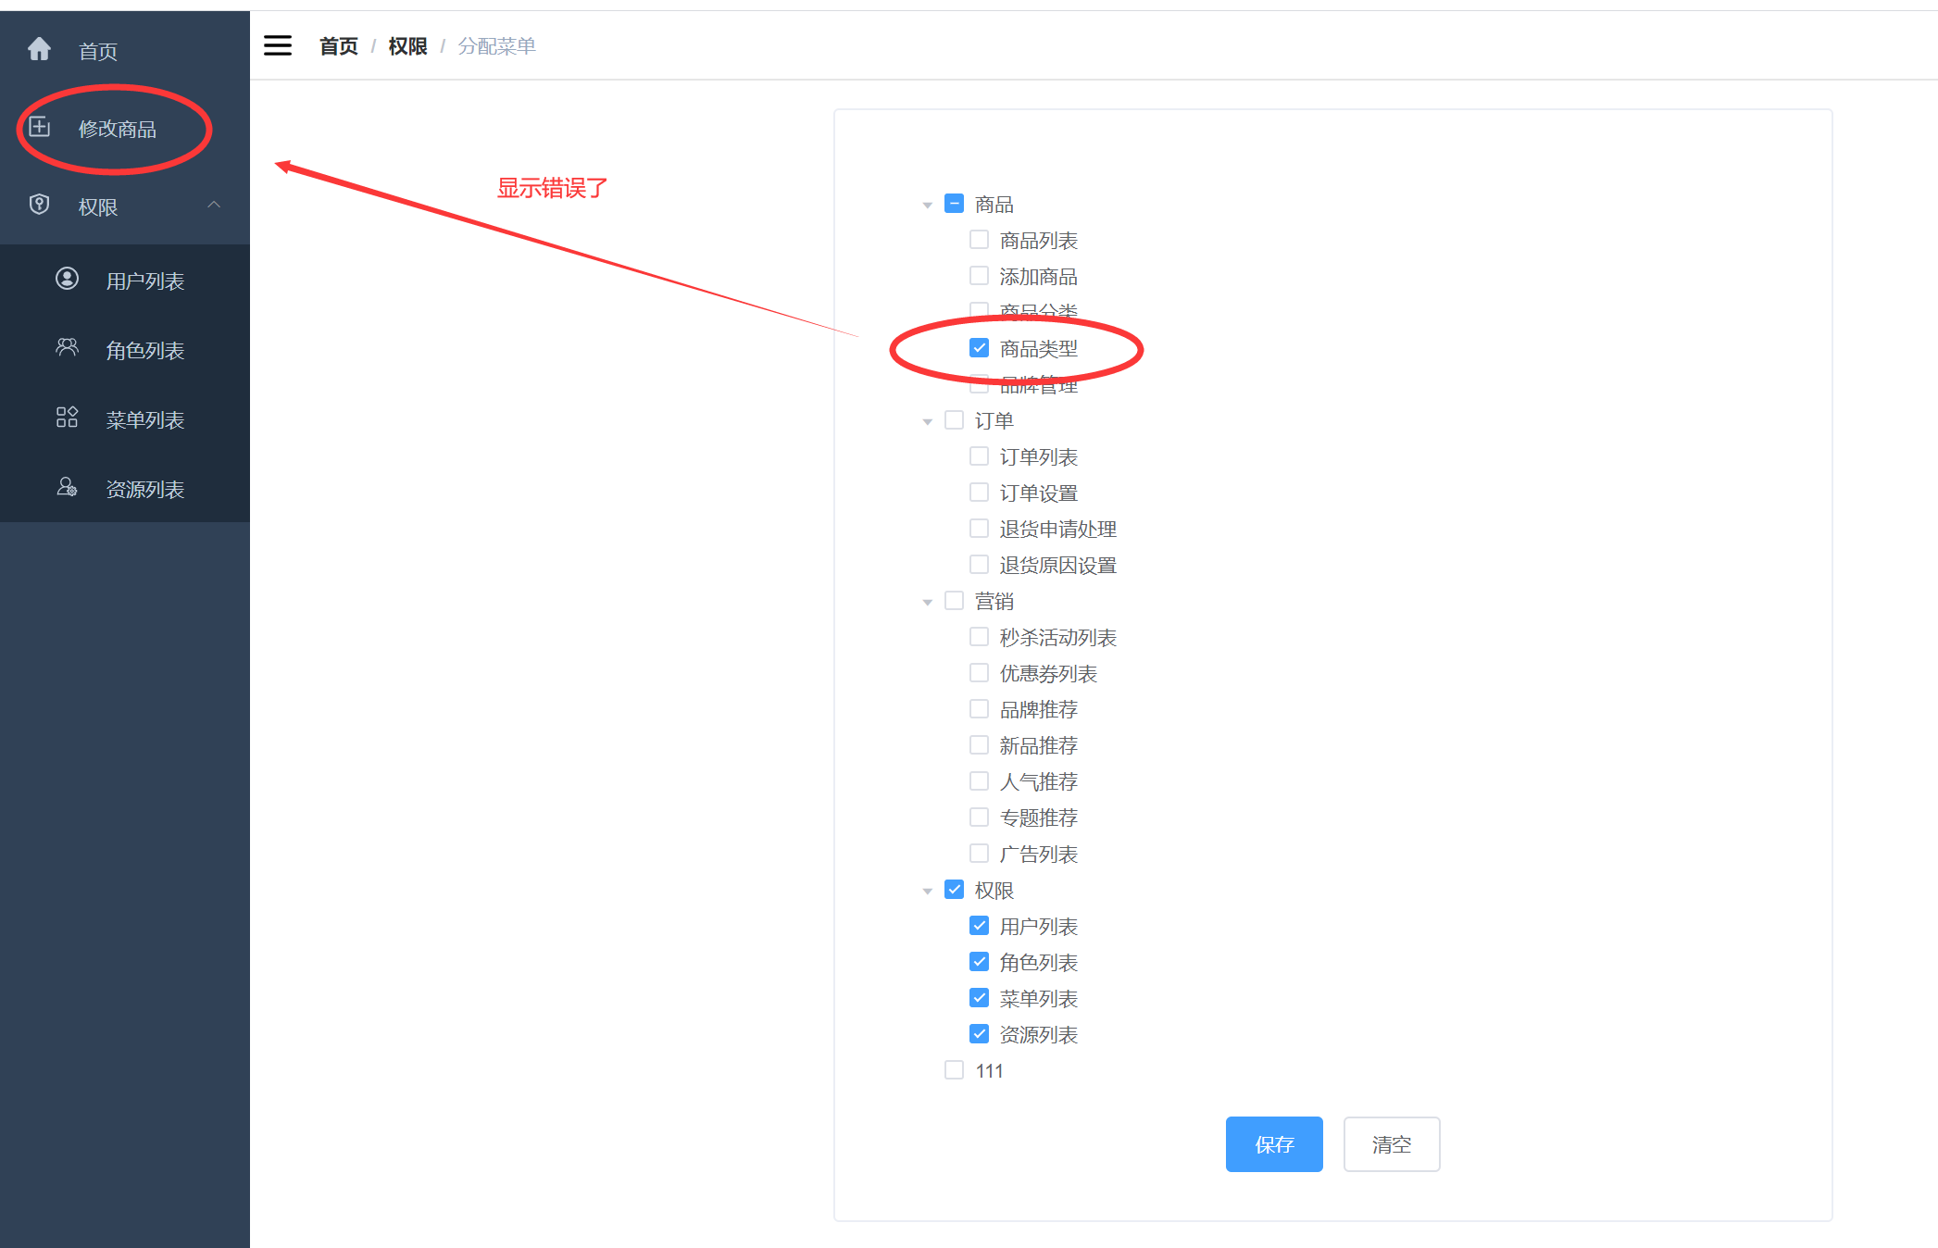The height and width of the screenshot is (1248, 1938).
Task: Toggle the 商品 parent checkbox
Action: pyautogui.click(x=954, y=204)
